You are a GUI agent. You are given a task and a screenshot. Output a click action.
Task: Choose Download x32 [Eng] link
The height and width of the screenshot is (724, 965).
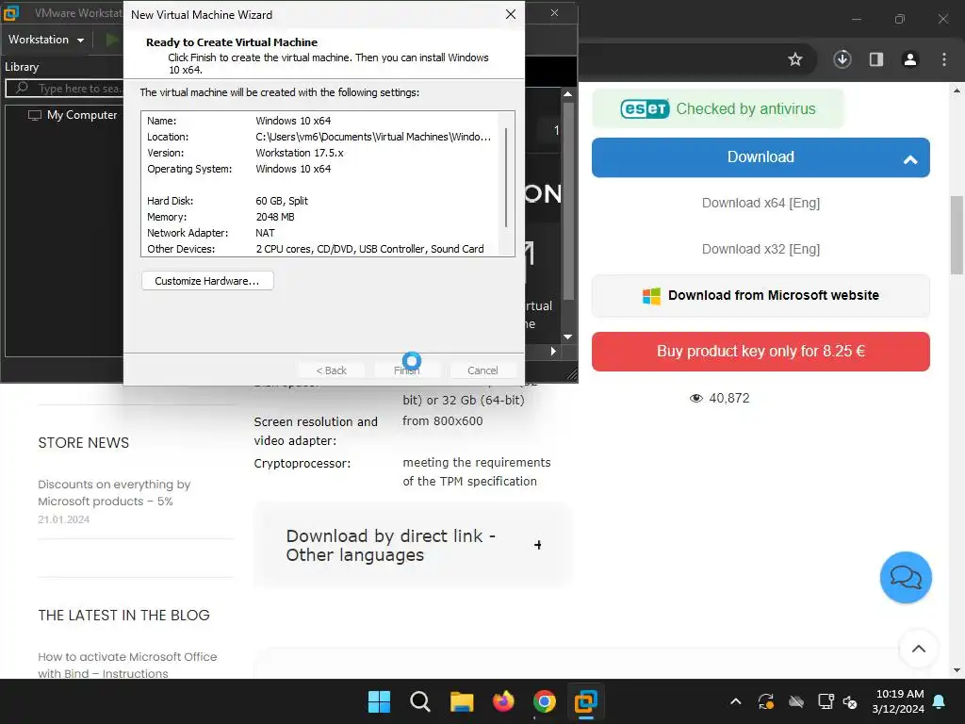tap(761, 249)
